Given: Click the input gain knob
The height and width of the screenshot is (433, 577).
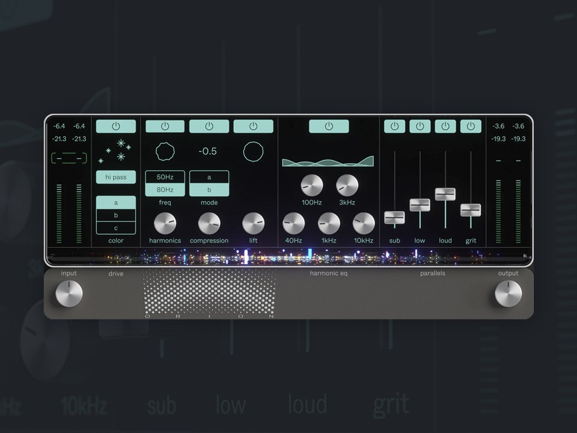Looking at the screenshot, I should (x=69, y=293).
